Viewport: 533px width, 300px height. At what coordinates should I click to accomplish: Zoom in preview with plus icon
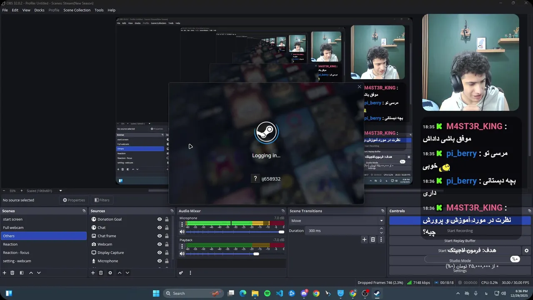pyautogui.click(x=22, y=191)
